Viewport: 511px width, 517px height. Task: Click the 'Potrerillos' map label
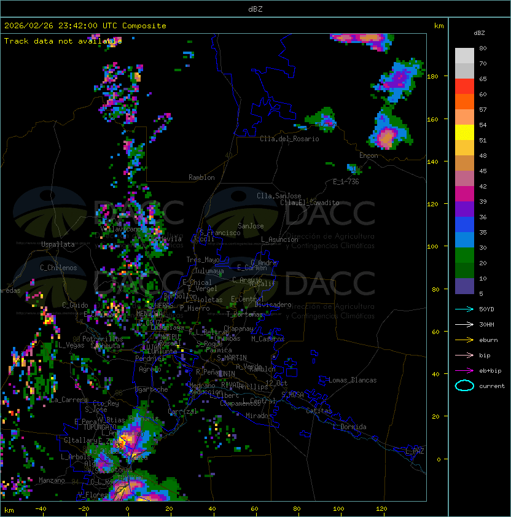[103, 339]
